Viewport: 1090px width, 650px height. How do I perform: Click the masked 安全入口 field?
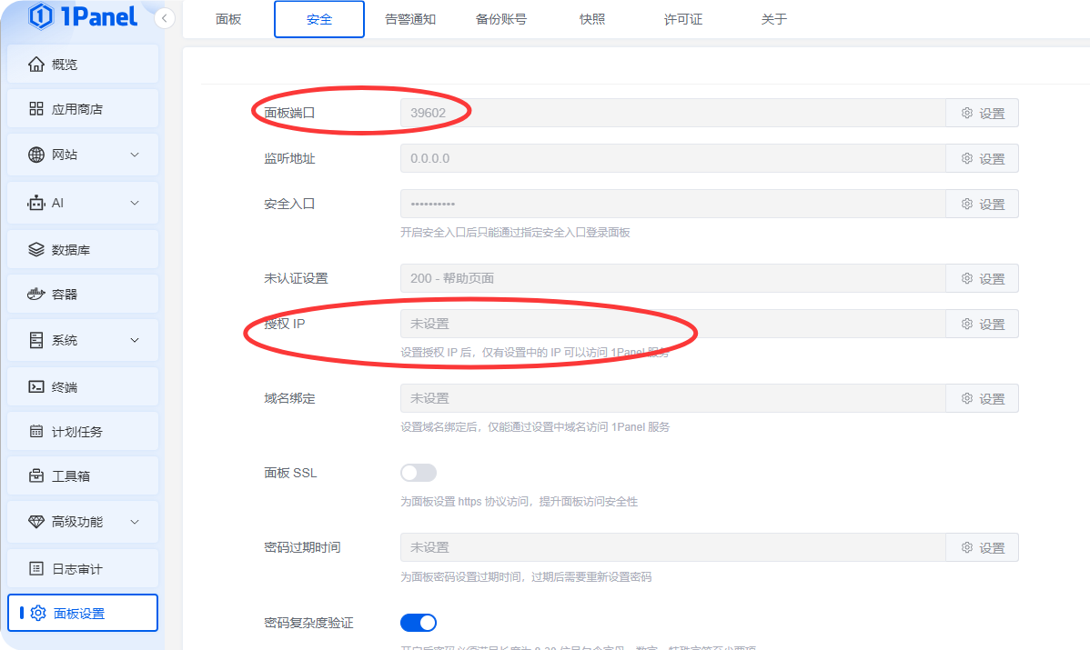pos(673,204)
